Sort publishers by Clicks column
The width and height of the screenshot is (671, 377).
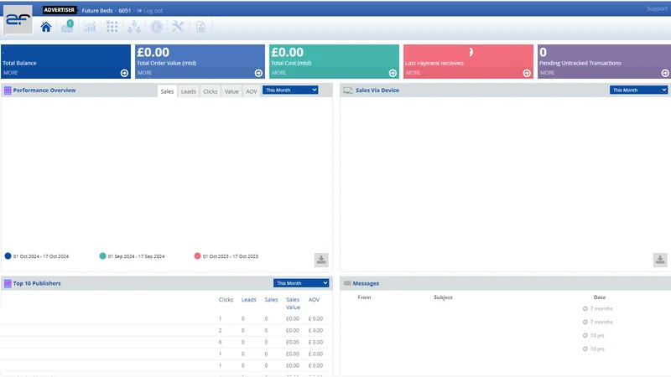tap(226, 300)
